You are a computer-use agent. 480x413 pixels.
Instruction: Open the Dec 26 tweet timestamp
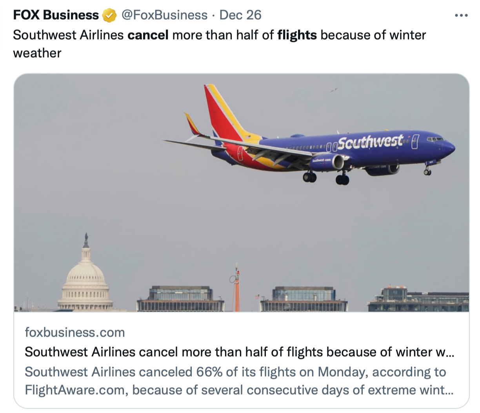240,15
